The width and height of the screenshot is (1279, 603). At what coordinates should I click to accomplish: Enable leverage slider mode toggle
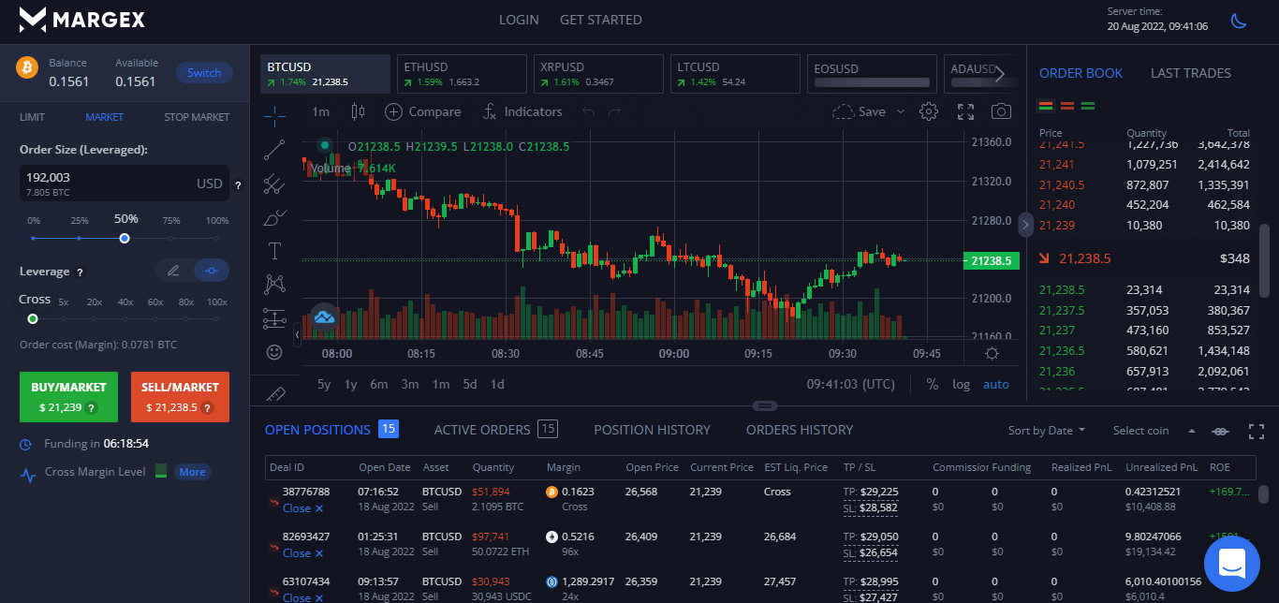212,271
